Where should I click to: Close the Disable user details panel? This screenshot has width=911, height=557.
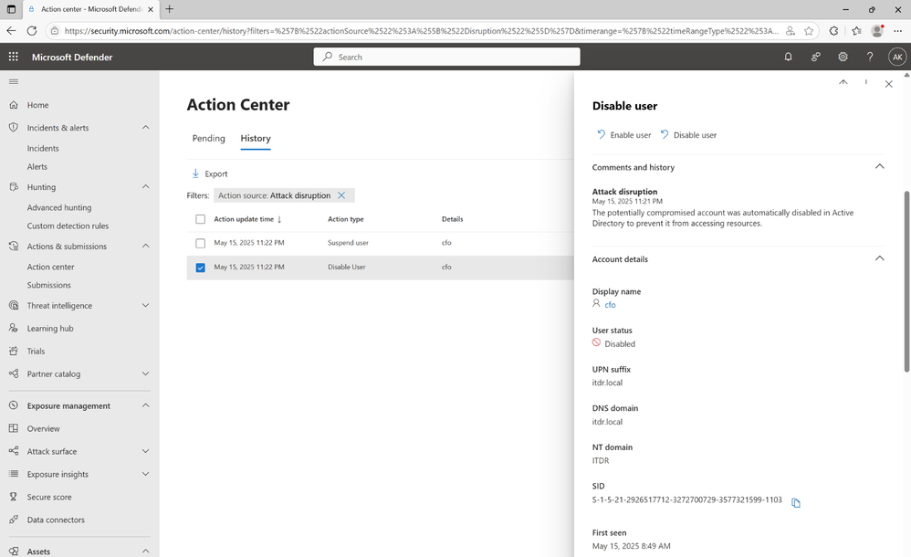coord(888,84)
